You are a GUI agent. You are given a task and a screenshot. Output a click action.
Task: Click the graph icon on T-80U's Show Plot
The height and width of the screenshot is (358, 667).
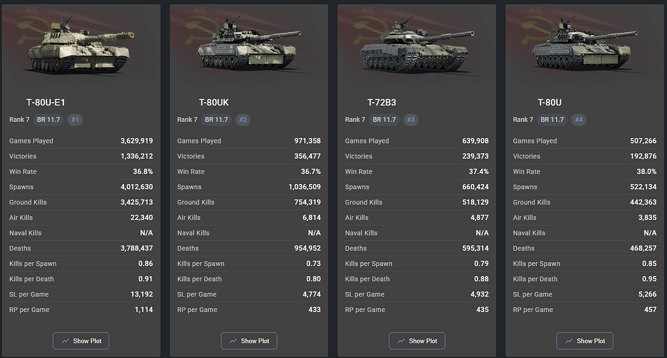(569, 341)
